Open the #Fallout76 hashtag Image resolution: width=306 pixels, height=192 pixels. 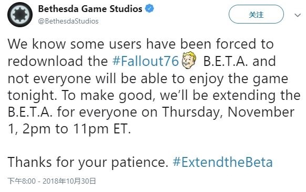click(x=146, y=61)
